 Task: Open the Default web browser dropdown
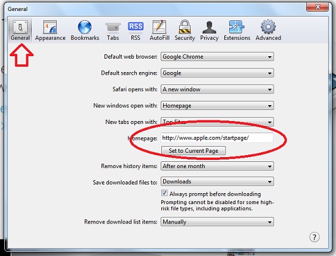[x=217, y=57]
